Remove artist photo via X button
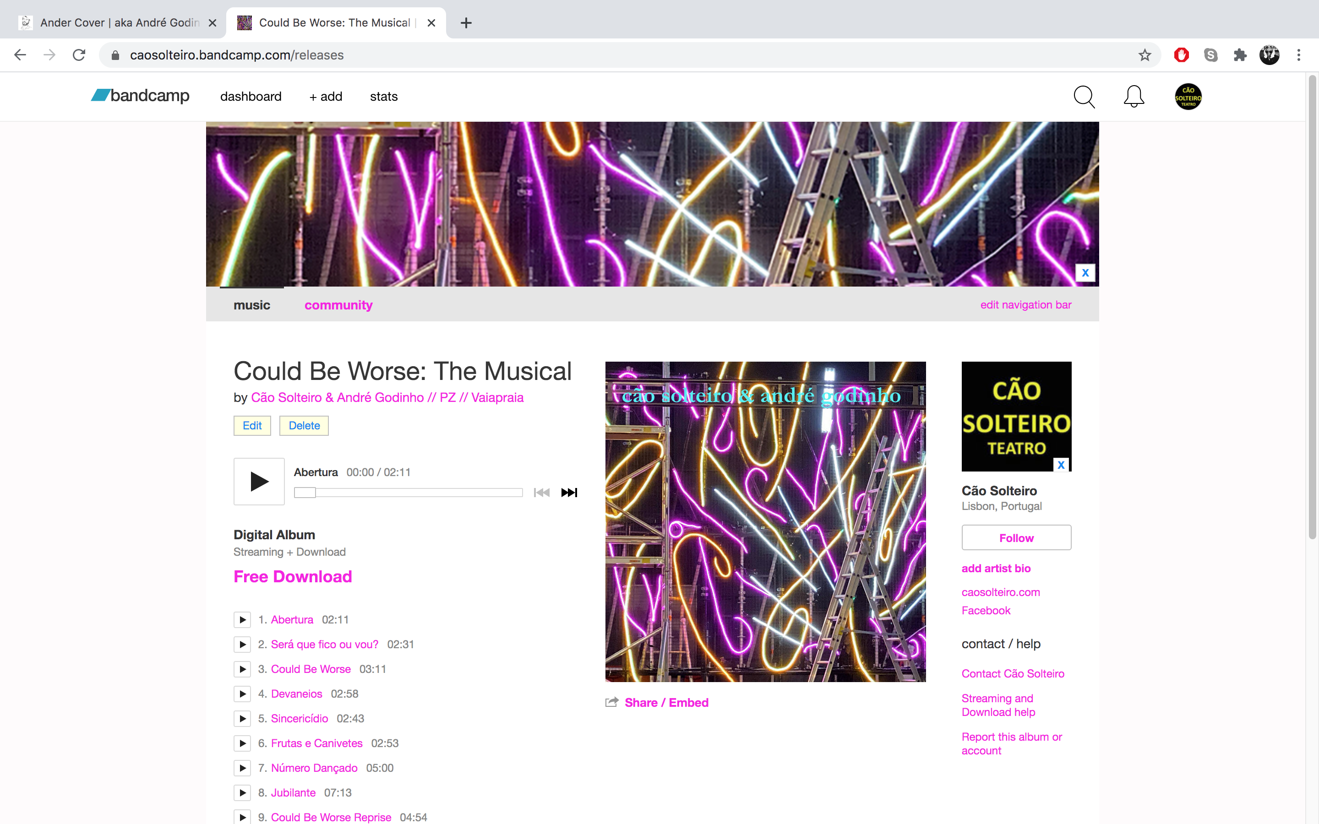Viewport: 1319px width, 824px height. tap(1061, 465)
